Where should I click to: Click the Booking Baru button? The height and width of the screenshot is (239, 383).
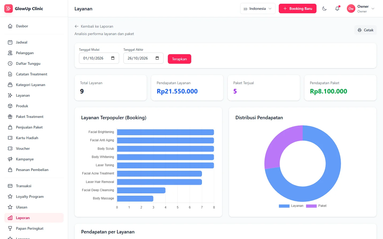[298, 8]
